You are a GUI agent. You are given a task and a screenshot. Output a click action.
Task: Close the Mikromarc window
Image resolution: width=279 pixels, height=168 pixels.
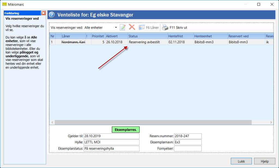point(272,4)
